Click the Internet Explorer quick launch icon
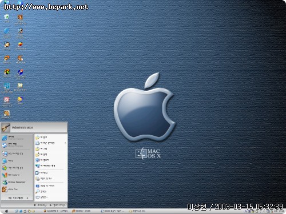The image size is (286, 214). [x=21, y=211]
